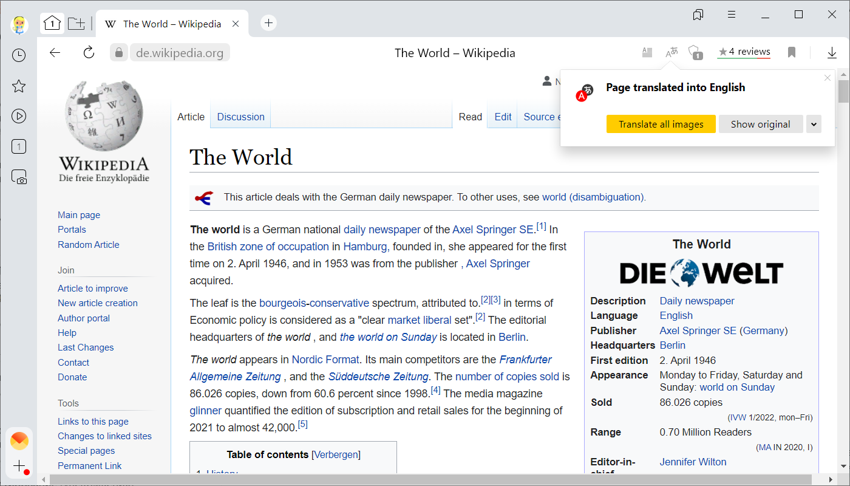Open the mail envelope icon in sidebar
The height and width of the screenshot is (486, 850).
coord(19,441)
